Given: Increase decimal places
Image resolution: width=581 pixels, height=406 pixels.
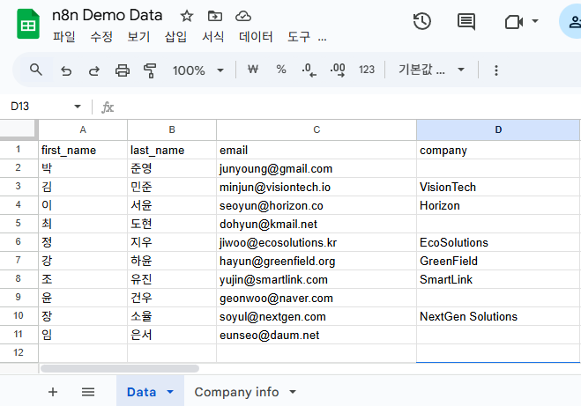Looking at the screenshot, I should pyautogui.click(x=338, y=70).
